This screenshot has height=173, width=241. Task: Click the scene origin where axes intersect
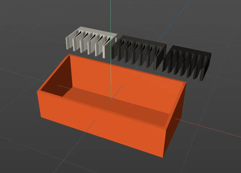(111, 100)
